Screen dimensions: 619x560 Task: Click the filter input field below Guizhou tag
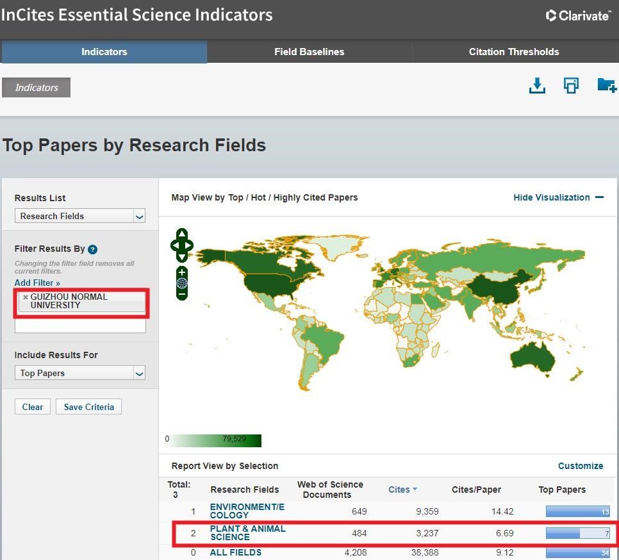[80, 325]
